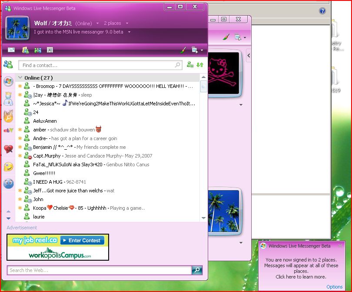Select the amber contact
Screen dimensions: 352x292
pyautogui.click(x=107, y=130)
